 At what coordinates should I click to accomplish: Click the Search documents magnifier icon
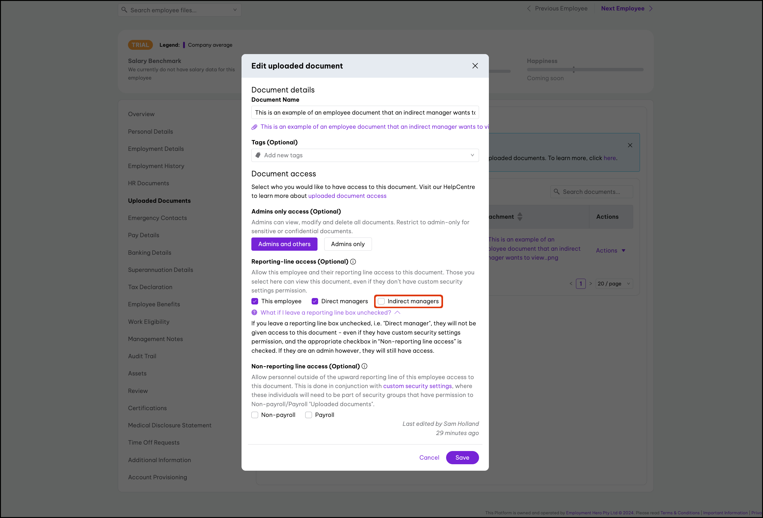coord(557,191)
